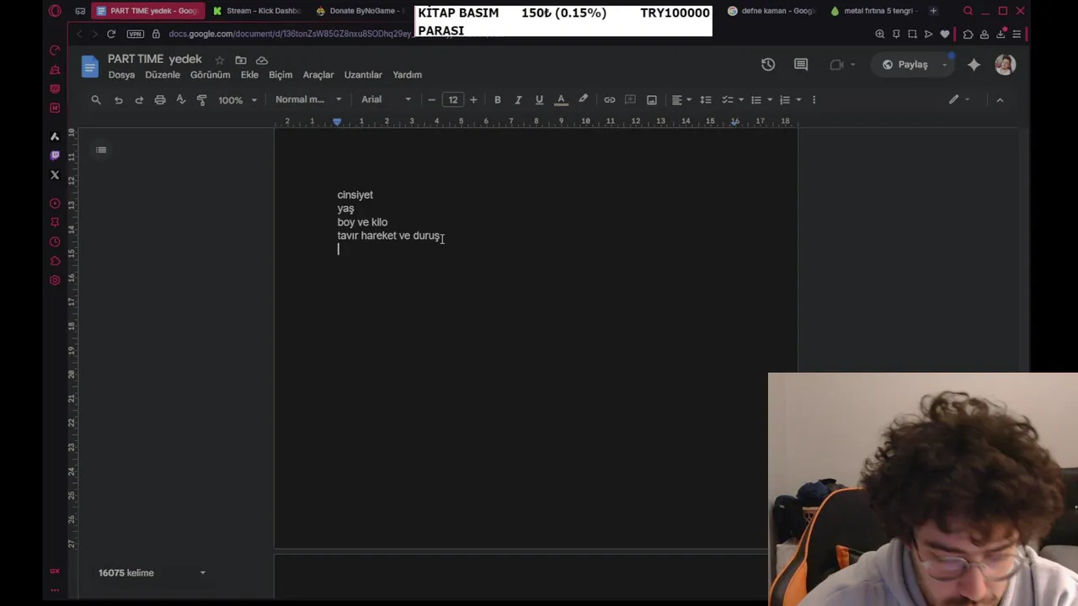The image size is (1078, 606).
Task: Open the Yardım menu
Action: (407, 75)
